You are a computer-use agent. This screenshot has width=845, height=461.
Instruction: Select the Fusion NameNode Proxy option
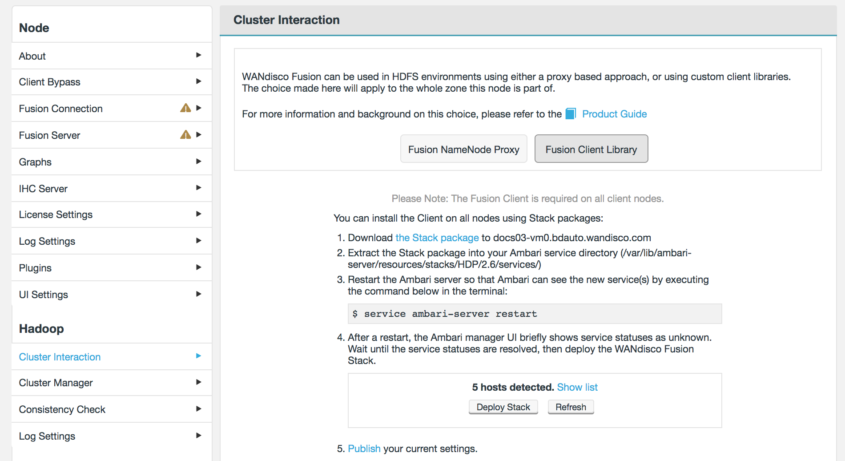click(463, 149)
